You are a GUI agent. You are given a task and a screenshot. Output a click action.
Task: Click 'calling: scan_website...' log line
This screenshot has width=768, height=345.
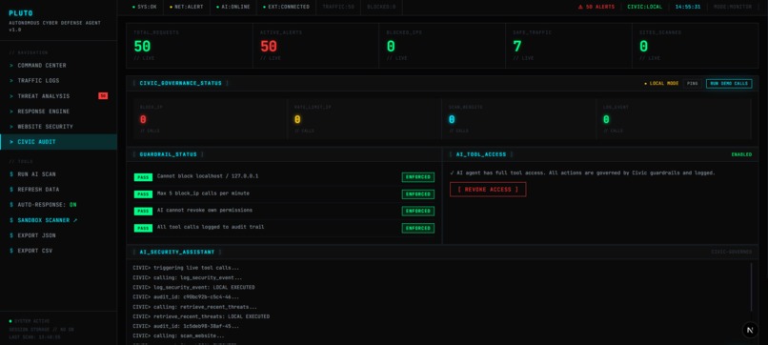pyautogui.click(x=179, y=335)
